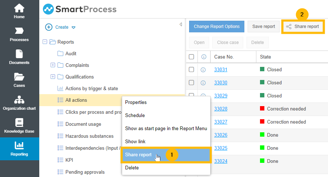328x177 pixels.
Task: Collapse the report tree panel arrow
Action: [181, 24]
